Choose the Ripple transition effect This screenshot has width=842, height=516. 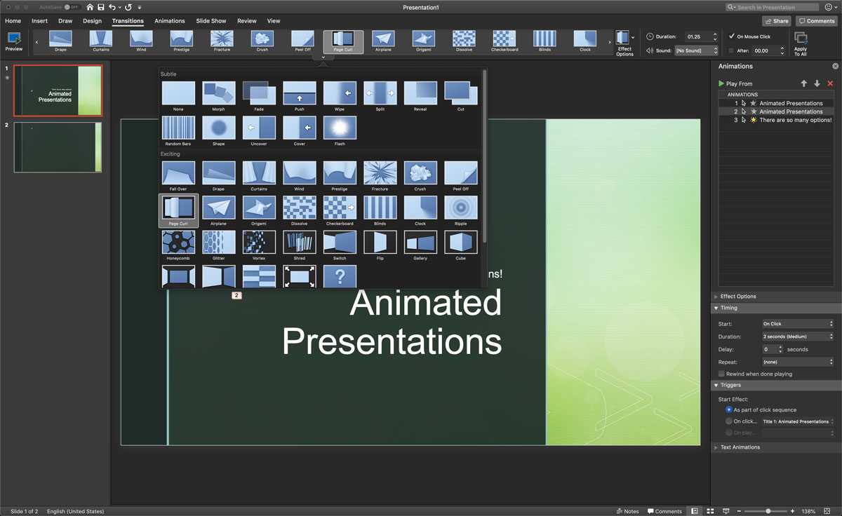pos(460,208)
